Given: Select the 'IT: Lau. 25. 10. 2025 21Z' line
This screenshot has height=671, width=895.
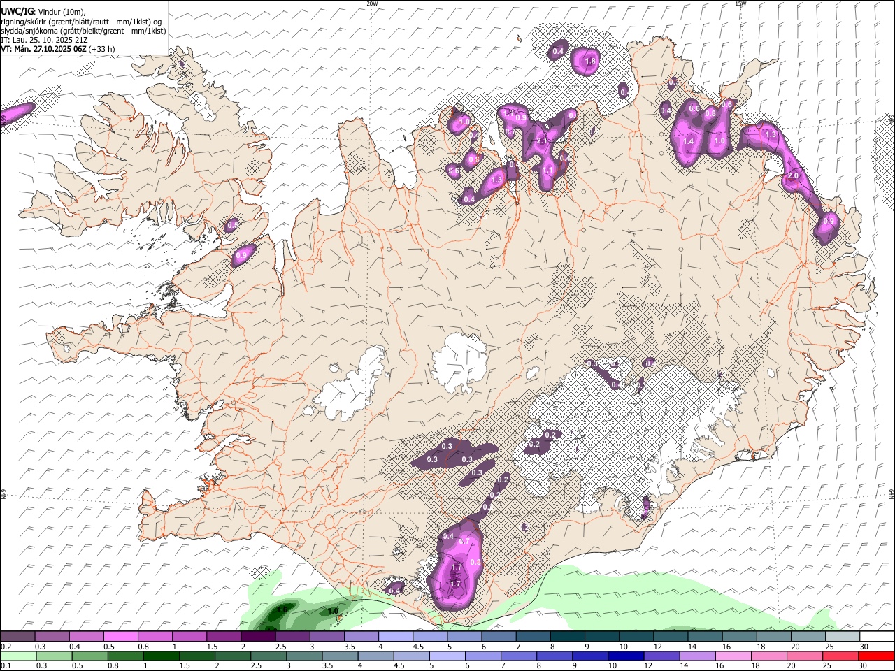Looking at the screenshot, I should click(45, 41).
